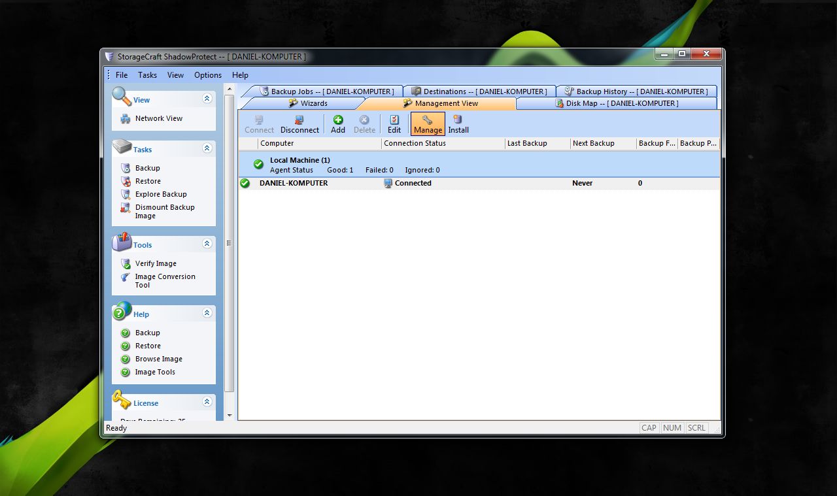Switch to the Disk Map tab
The height and width of the screenshot is (496, 837).
616,103
